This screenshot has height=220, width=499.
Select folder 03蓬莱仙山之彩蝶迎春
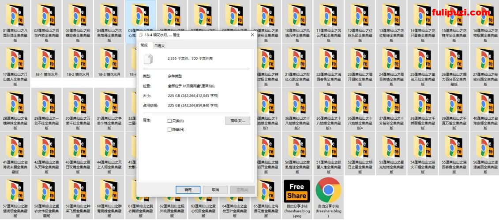click(x=78, y=21)
